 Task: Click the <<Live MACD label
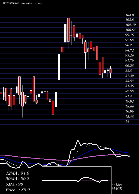[x=117, y=187]
